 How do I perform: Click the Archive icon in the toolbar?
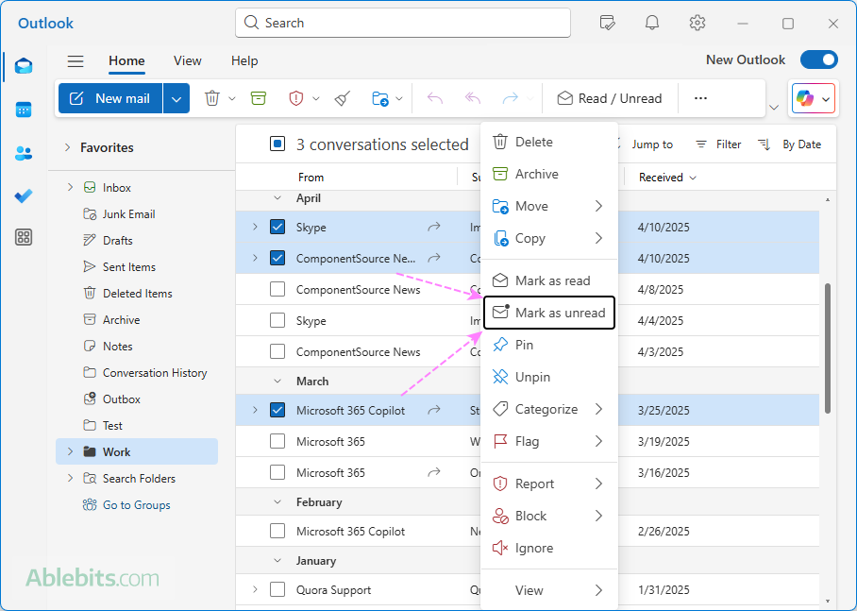(x=259, y=98)
